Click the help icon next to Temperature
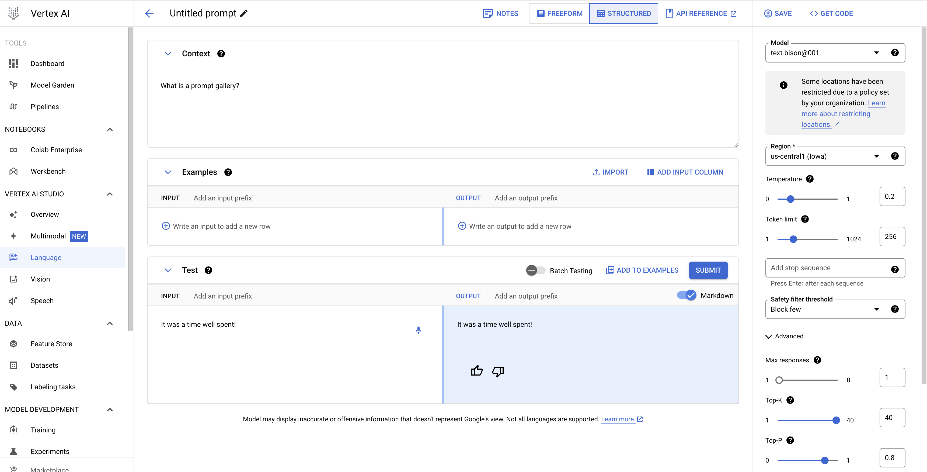The image size is (927, 472). coord(810,179)
